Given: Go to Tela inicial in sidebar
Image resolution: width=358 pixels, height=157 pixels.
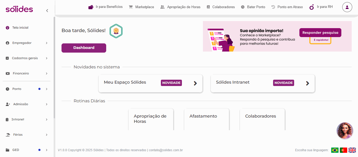Looking at the screenshot, I should pos(20,28).
